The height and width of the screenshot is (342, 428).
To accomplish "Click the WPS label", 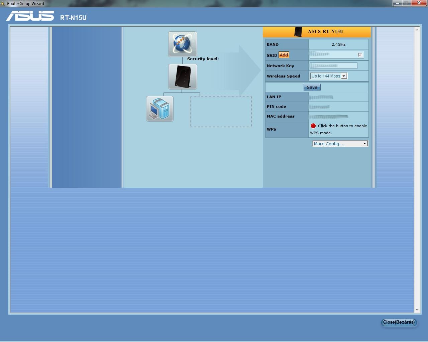I will point(272,129).
